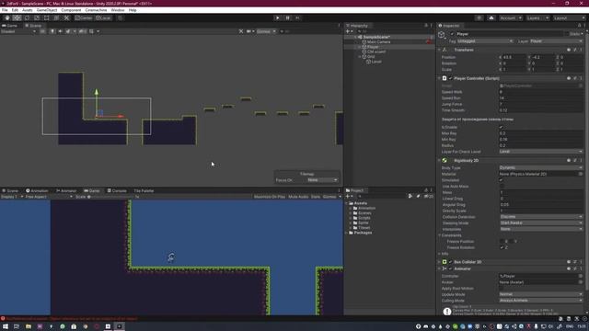This screenshot has width=589, height=331.
Task: Toggle Freeze Rotation Z checkbox
Action: click(502, 247)
